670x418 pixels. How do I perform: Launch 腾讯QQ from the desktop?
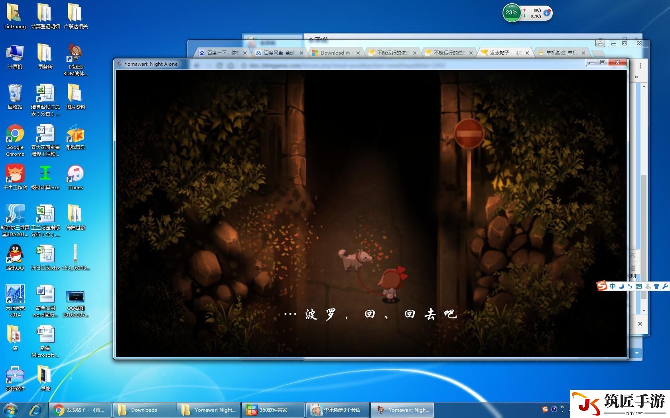point(15,258)
